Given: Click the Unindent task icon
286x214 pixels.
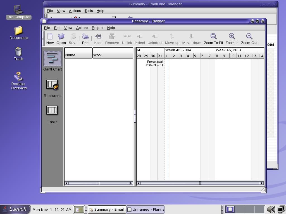Looking at the screenshot, I should pyautogui.click(x=155, y=37).
